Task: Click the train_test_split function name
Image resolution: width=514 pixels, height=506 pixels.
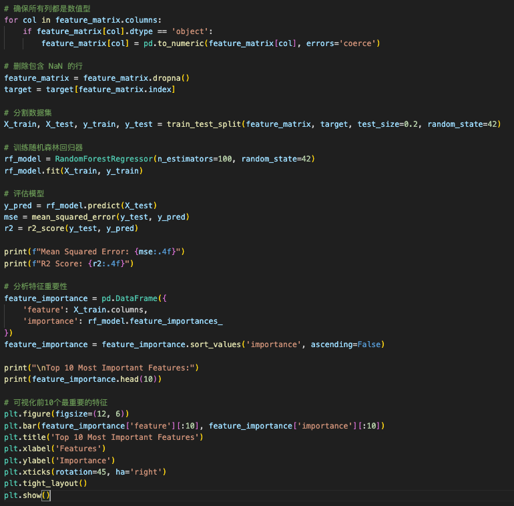Action: 204,124
